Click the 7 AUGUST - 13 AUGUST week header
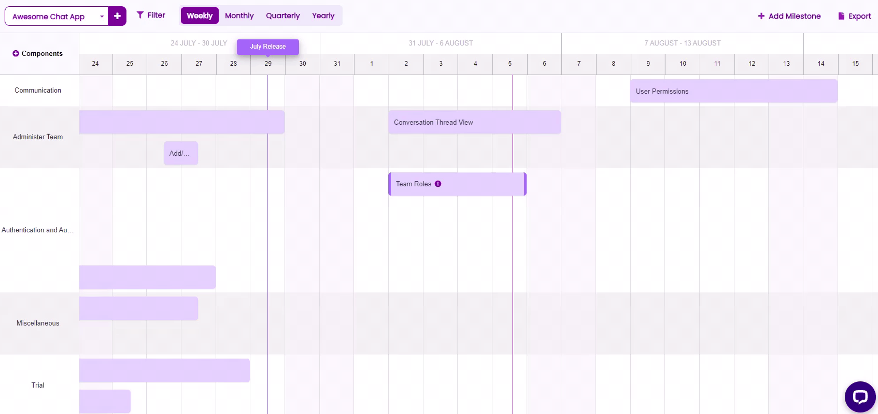This screenshot has height=414, width=878. [683, 43]
